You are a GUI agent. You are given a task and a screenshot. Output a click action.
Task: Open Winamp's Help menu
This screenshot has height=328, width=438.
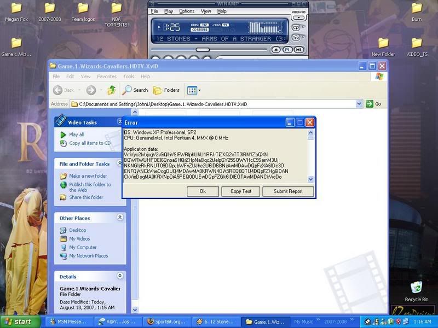click(222, 11)
